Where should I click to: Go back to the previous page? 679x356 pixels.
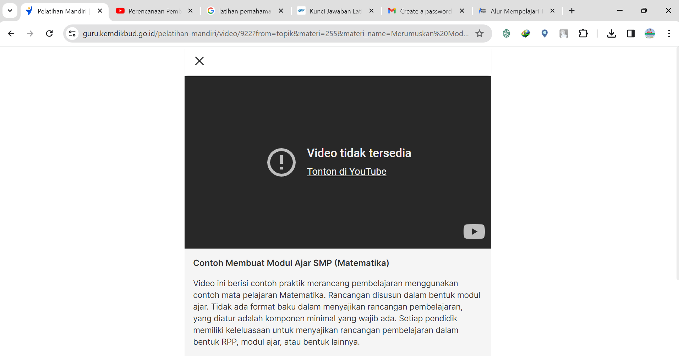pyautogui.click(x=11, y=34)
